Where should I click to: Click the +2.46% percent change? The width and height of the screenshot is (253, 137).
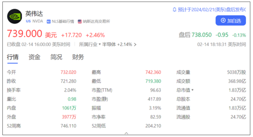pyautogui.click(x=95, y=35)
